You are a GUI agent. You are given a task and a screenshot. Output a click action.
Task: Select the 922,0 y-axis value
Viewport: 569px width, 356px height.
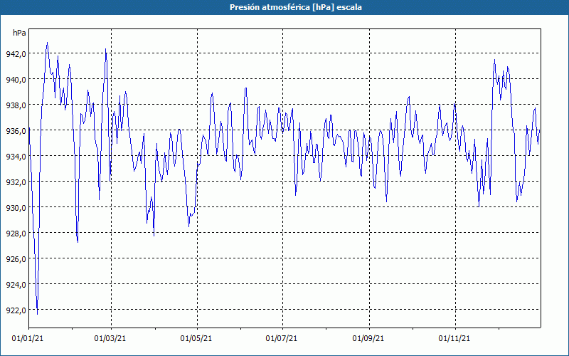[16, 310]
